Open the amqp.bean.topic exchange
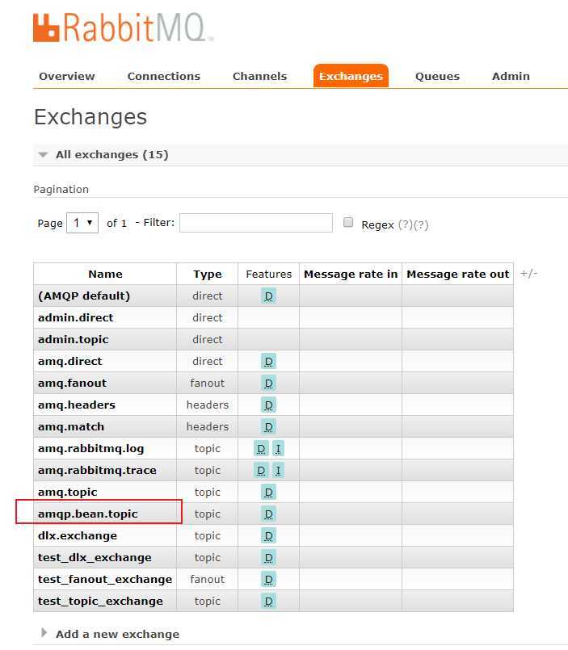The height and width of the screenshot is (650, 568). [87, 514]
